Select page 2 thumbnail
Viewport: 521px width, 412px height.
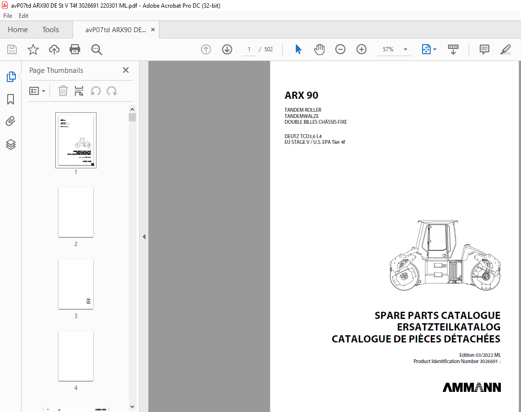[76, 212]
